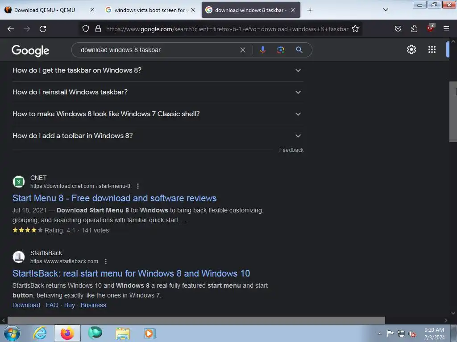Expand How do I add a toolbar question

pos(158,136)
